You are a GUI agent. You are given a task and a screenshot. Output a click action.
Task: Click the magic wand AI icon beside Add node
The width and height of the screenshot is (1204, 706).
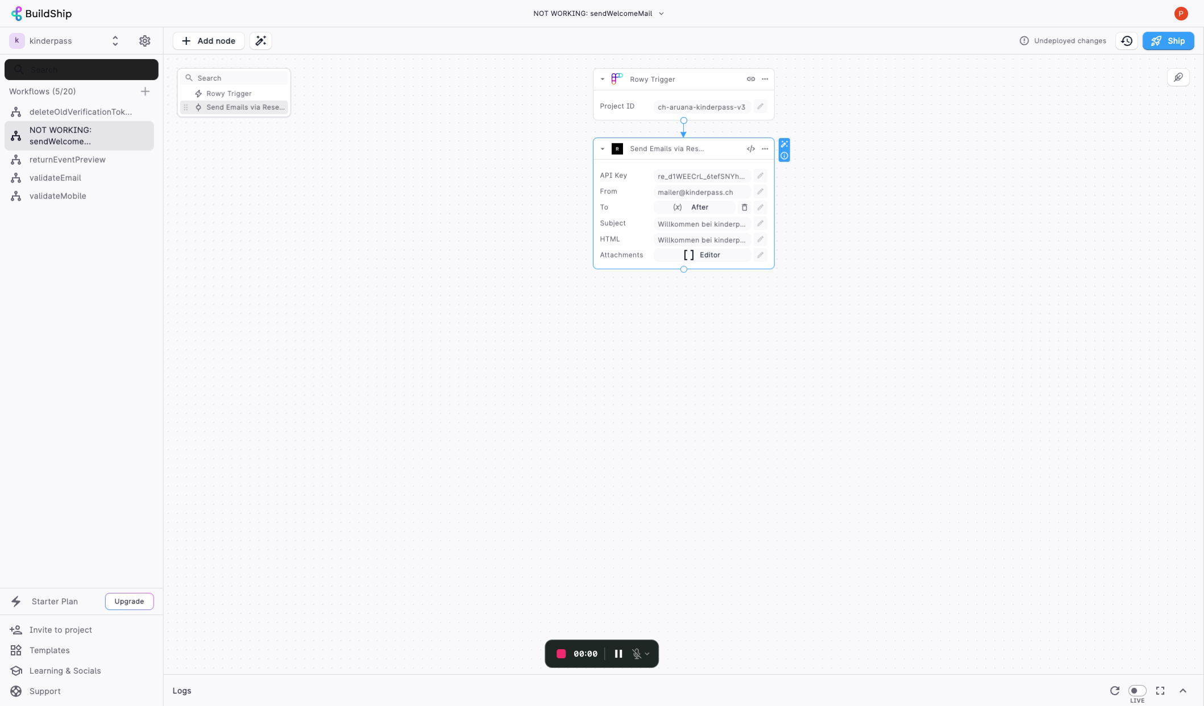tap(260, 41)
